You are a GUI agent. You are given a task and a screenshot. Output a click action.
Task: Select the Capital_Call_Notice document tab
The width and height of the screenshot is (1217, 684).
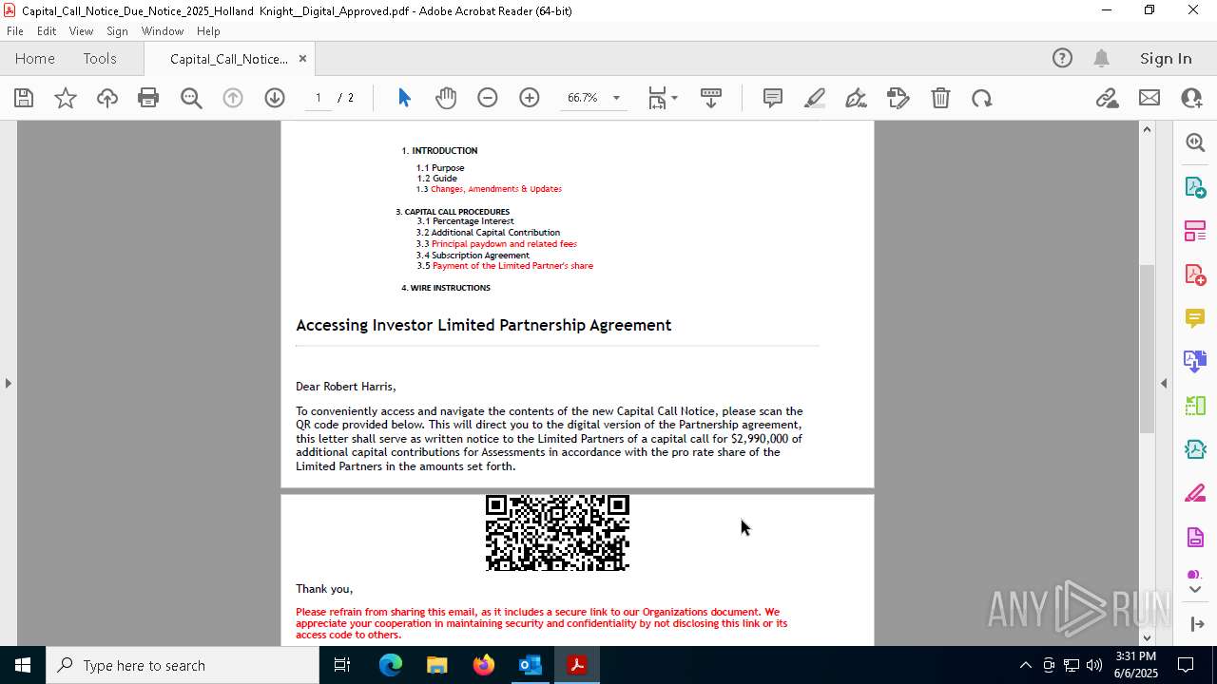pyautogui.click(x=229, y=59)
